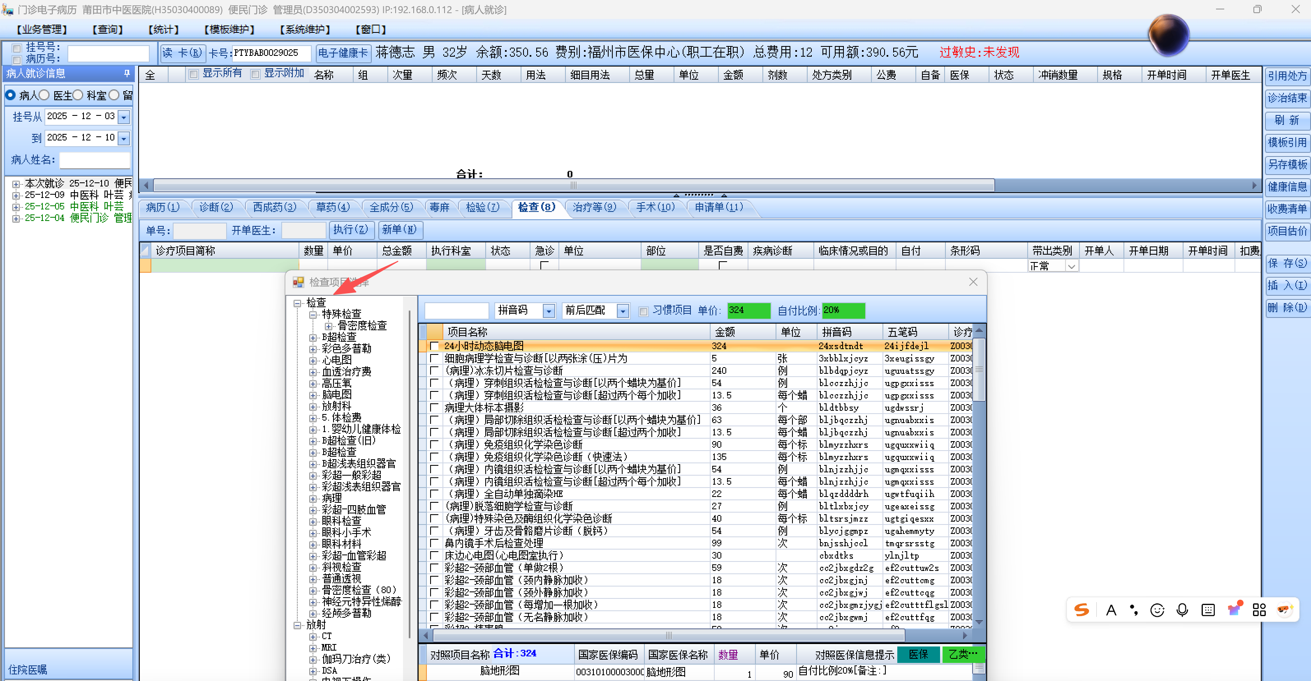Open the soft keyboard icon
This screenshot has width=1311, height=681.
click(1208, 610)
